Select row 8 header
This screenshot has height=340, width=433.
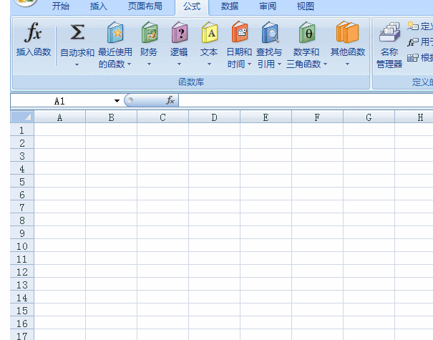point(22,220)
